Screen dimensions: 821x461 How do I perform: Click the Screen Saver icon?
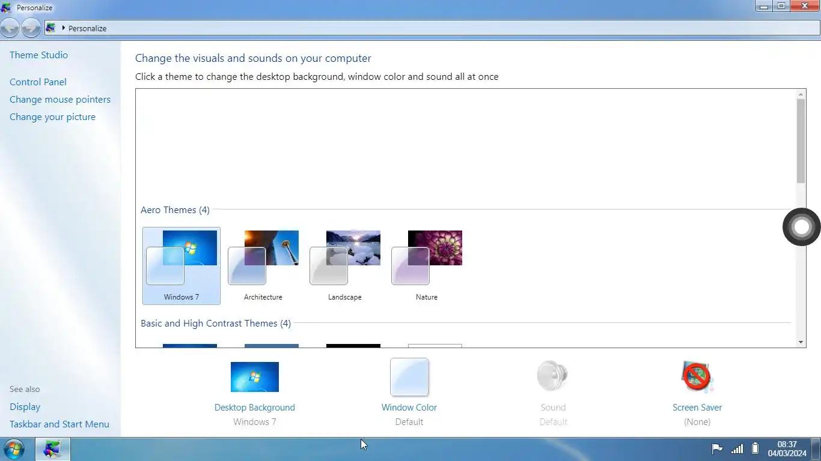pyautogui.click(x=697, y=376)
